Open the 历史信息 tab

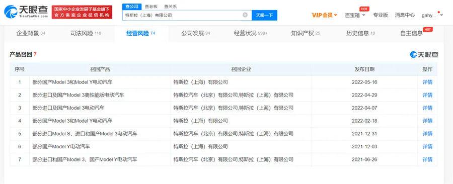360,33
